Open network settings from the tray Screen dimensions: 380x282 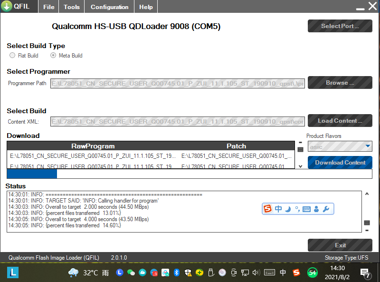(245, 273)
